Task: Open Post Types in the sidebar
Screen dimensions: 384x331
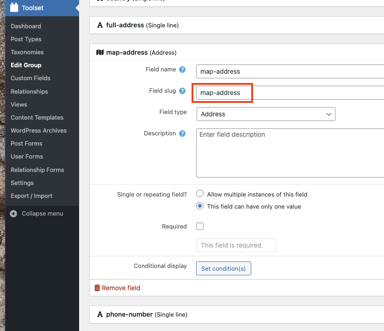Action: click(26, 39)
